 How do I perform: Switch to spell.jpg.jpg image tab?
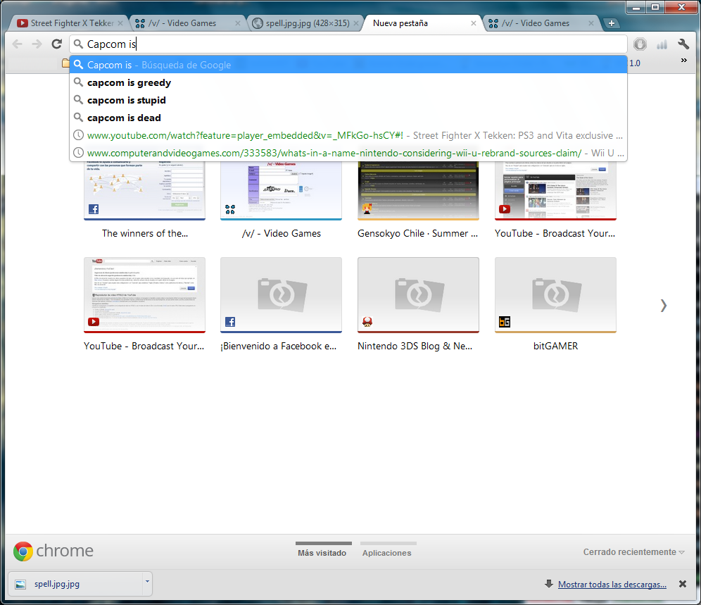tap(308, 23)
